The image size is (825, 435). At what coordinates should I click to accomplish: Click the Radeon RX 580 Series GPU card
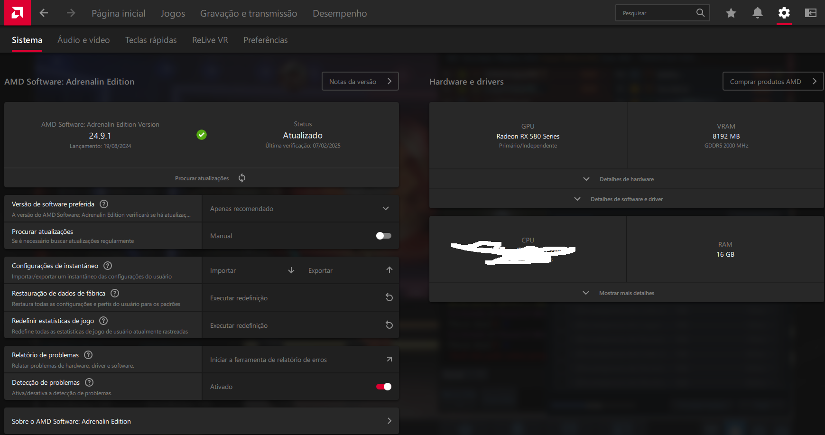coord(528,136)
